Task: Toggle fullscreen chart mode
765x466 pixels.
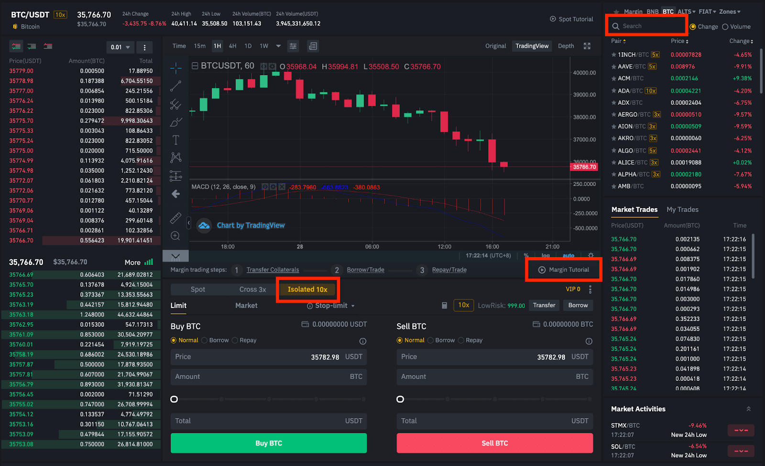Action: 587,46
